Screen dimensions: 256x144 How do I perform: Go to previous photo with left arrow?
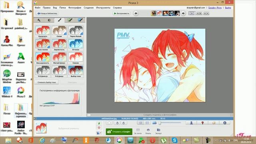(136, 13)
